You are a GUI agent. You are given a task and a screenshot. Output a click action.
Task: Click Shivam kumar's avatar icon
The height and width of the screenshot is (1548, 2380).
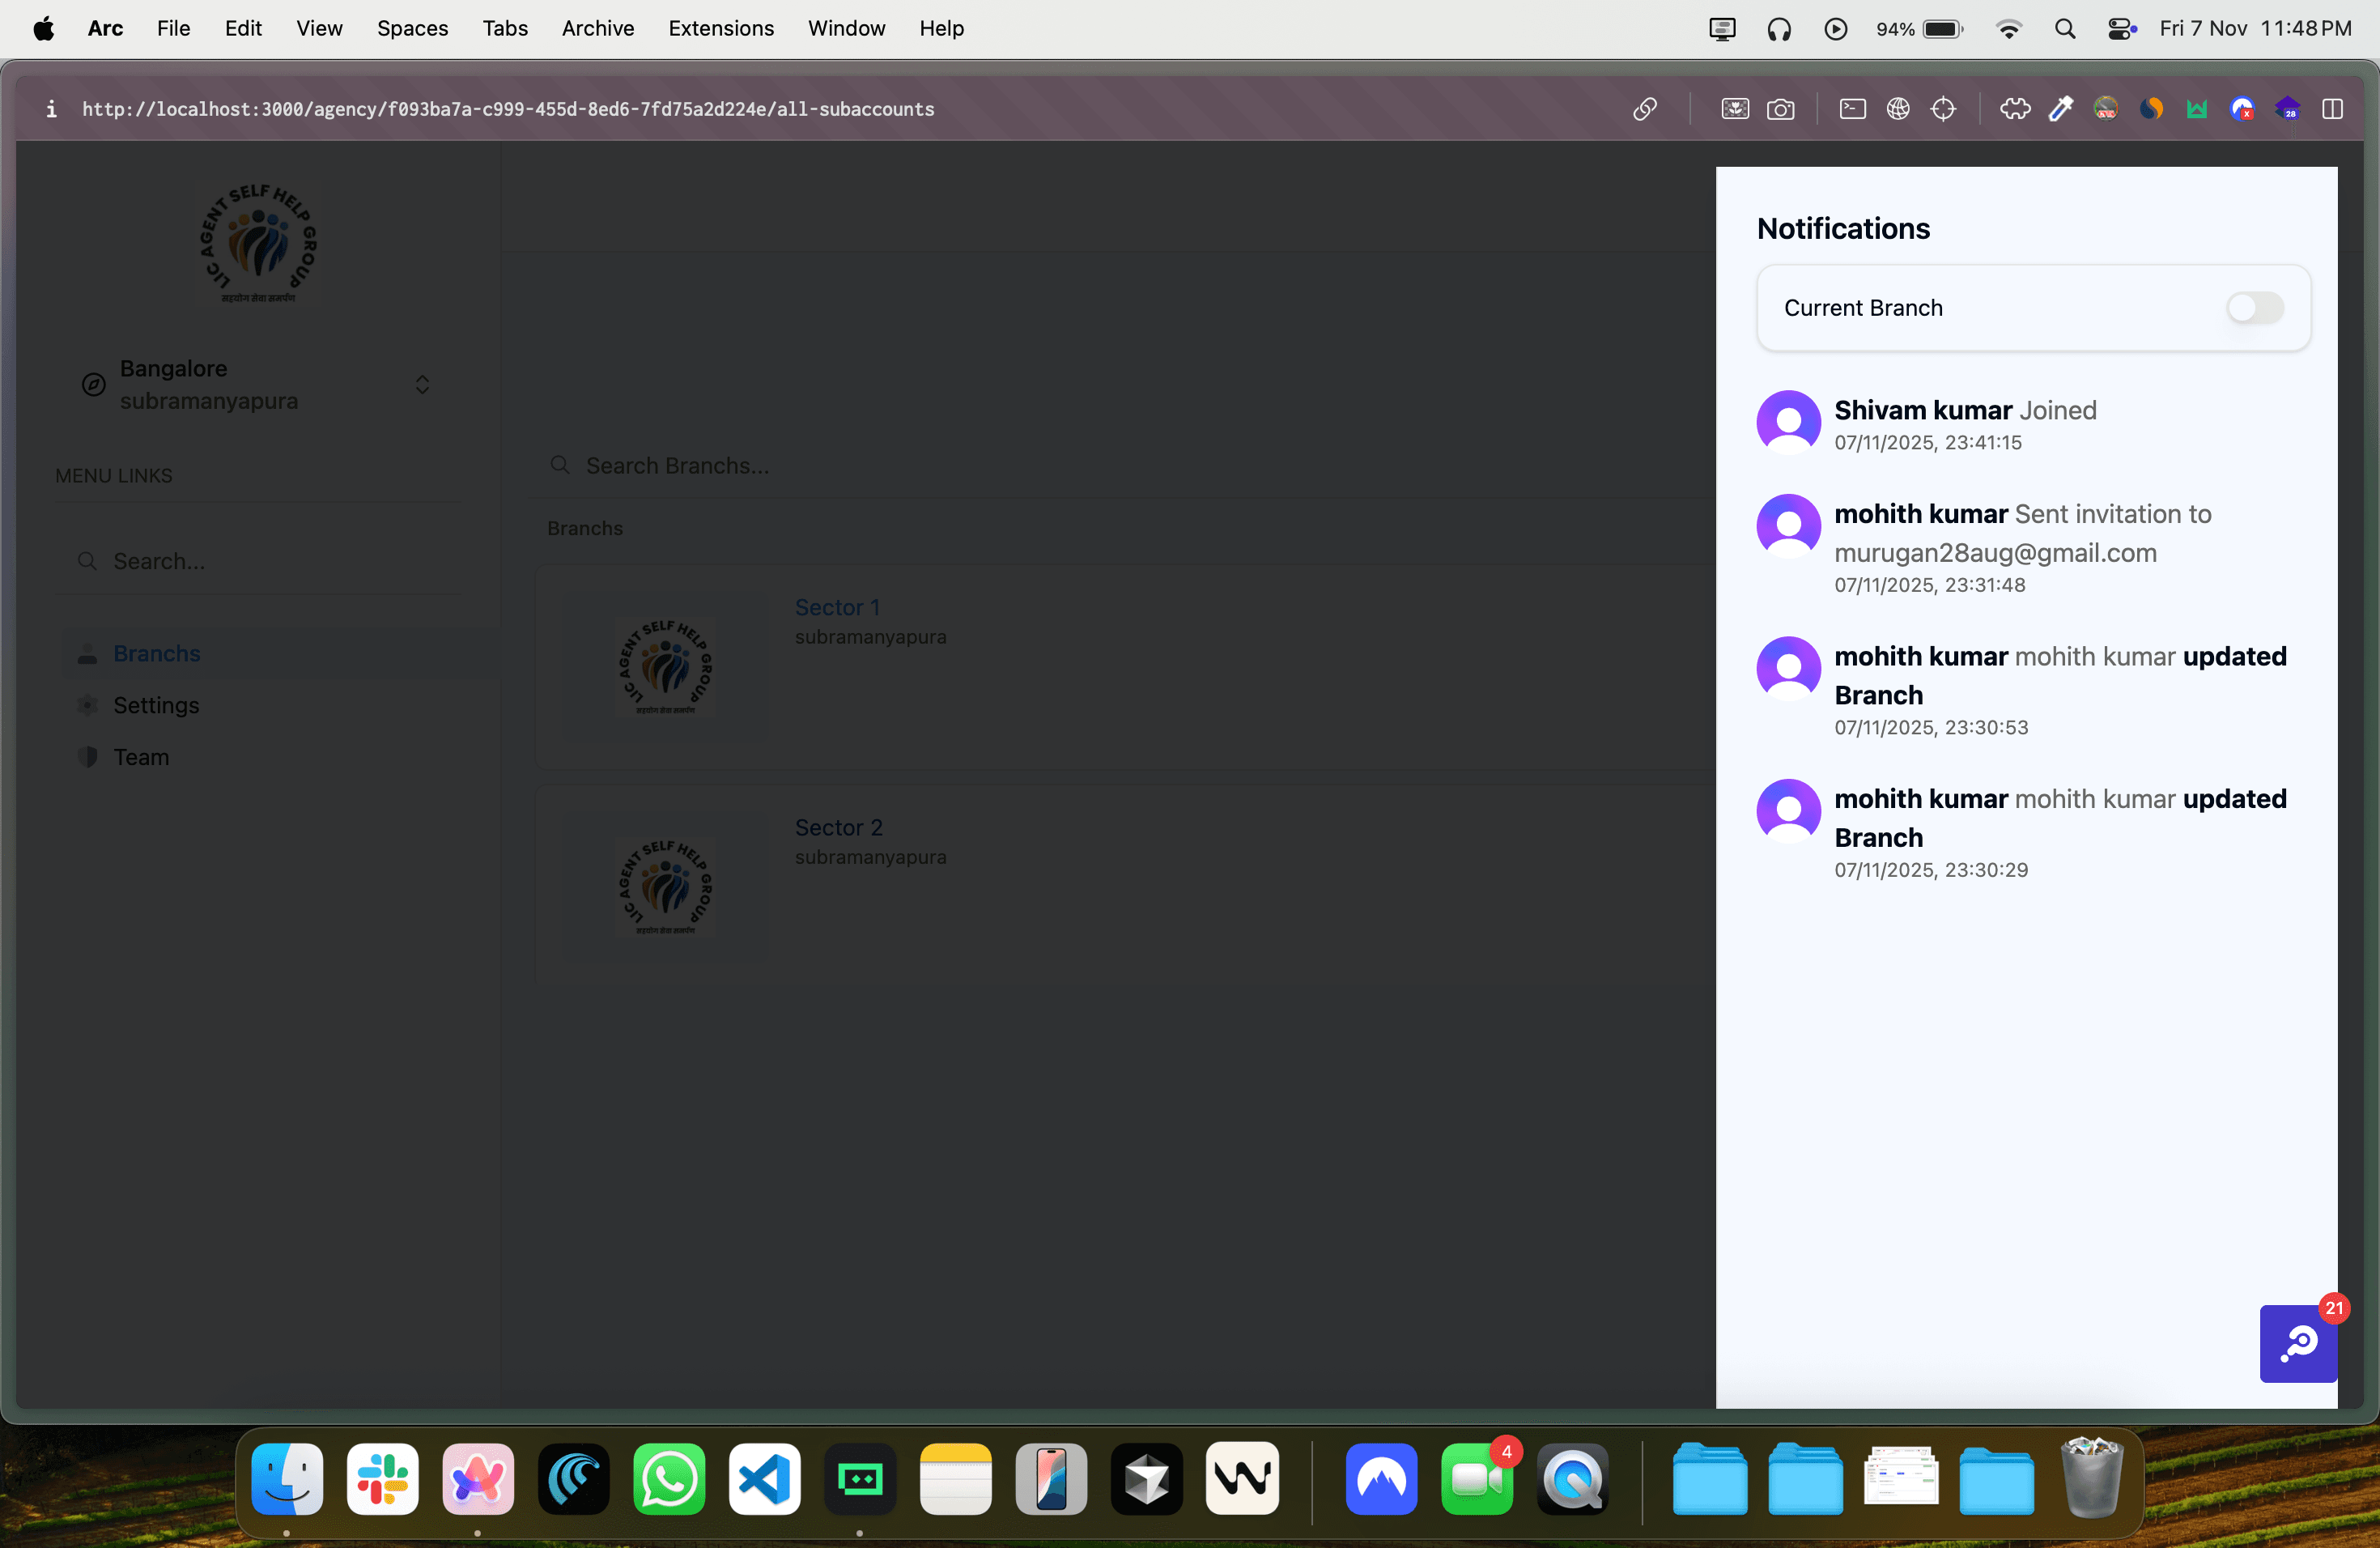coord(1788,422)
